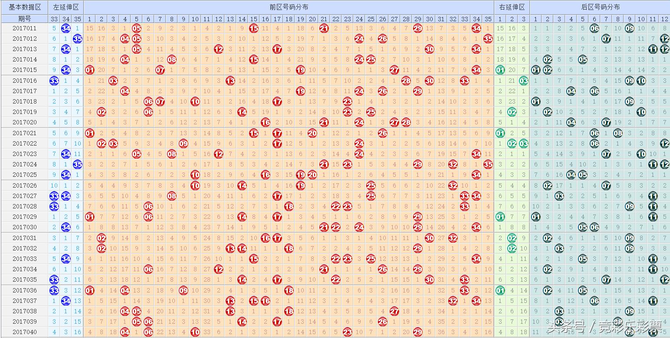The image size is (670, 338).
Task: Open the 右延伸区 header section
Action: click(512, 7)
